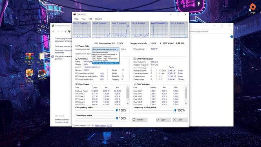Screen dimensions: 261x147
Task: Click the Core Voltages lightning icon
Action: [x=135, y=85]
